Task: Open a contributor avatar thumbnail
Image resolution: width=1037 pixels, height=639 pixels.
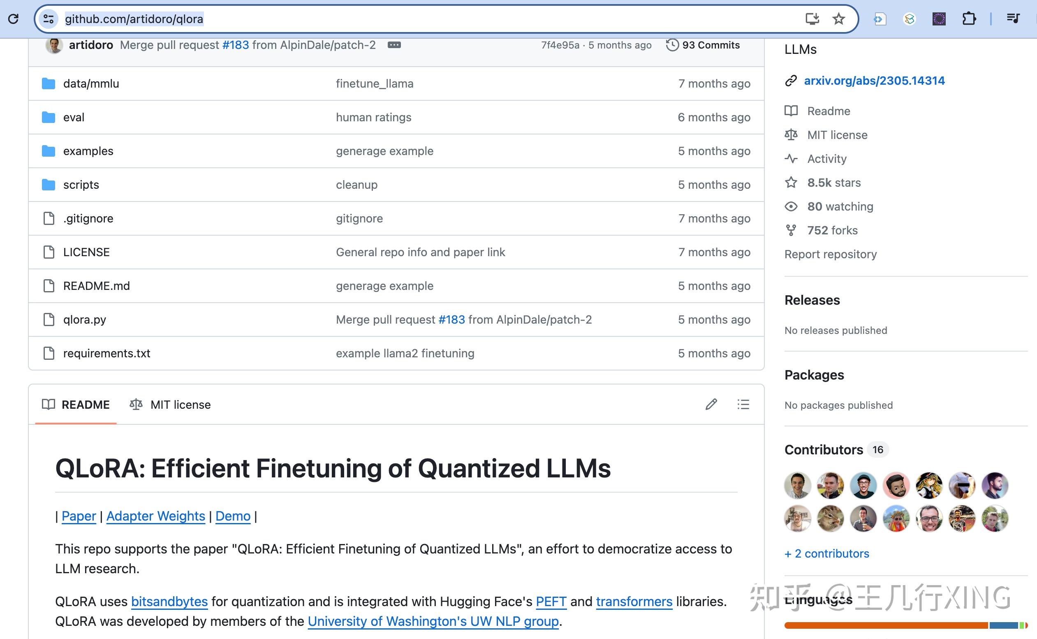Action: [797, 486]
